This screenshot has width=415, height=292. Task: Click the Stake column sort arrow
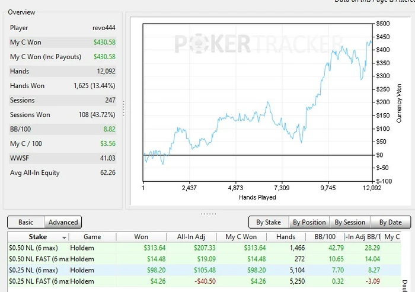pyautogui.click(x=64, y=238)
